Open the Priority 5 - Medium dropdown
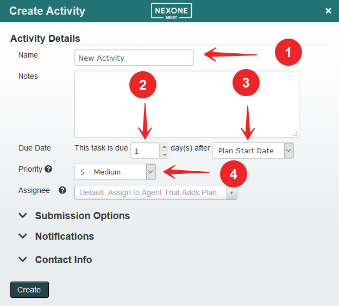This screenshot has height=306, width=339. point(150,172)
